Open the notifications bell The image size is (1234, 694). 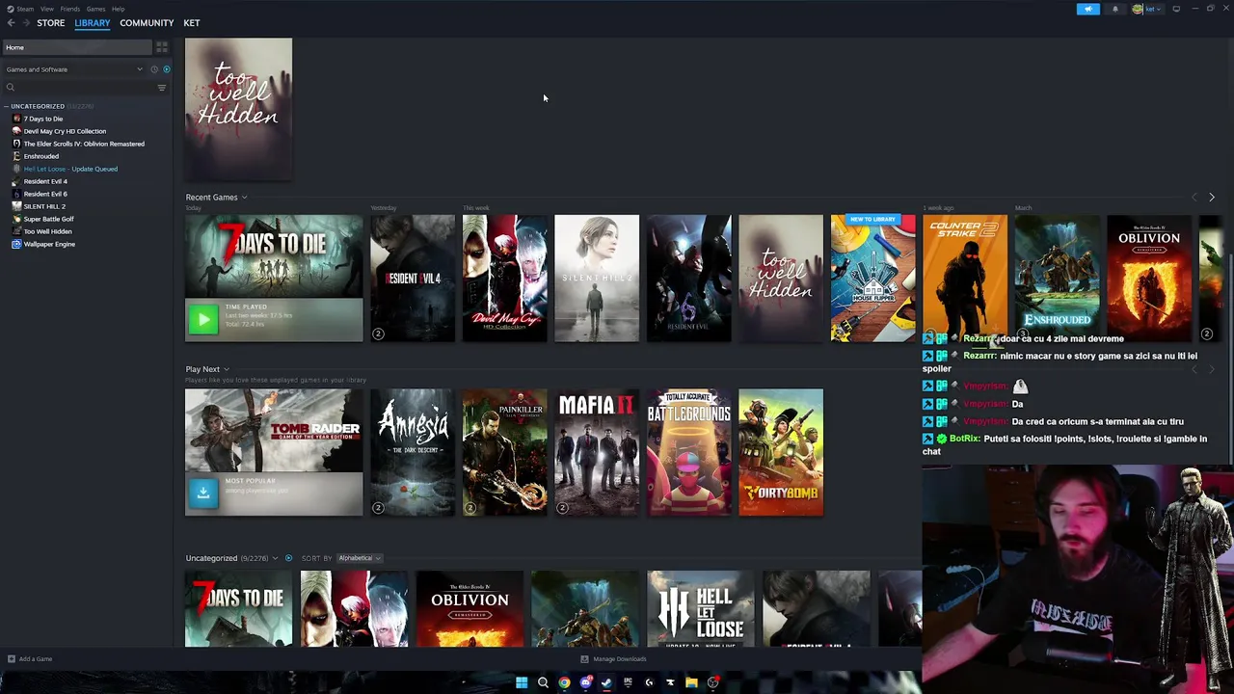pyautogui.click(x=1115, y=9)
